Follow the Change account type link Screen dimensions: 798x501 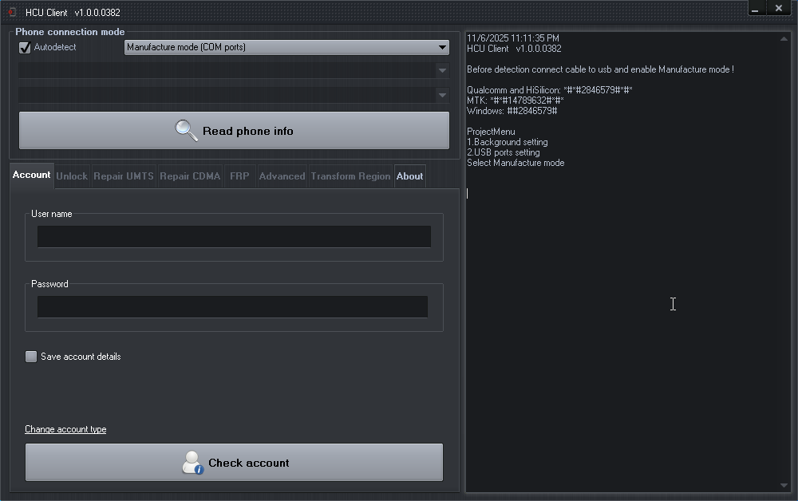coord(65,429)
